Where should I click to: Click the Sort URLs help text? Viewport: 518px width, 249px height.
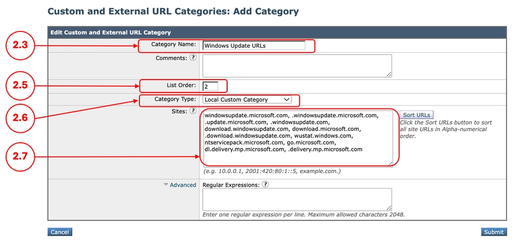click(x=445, y=129)
